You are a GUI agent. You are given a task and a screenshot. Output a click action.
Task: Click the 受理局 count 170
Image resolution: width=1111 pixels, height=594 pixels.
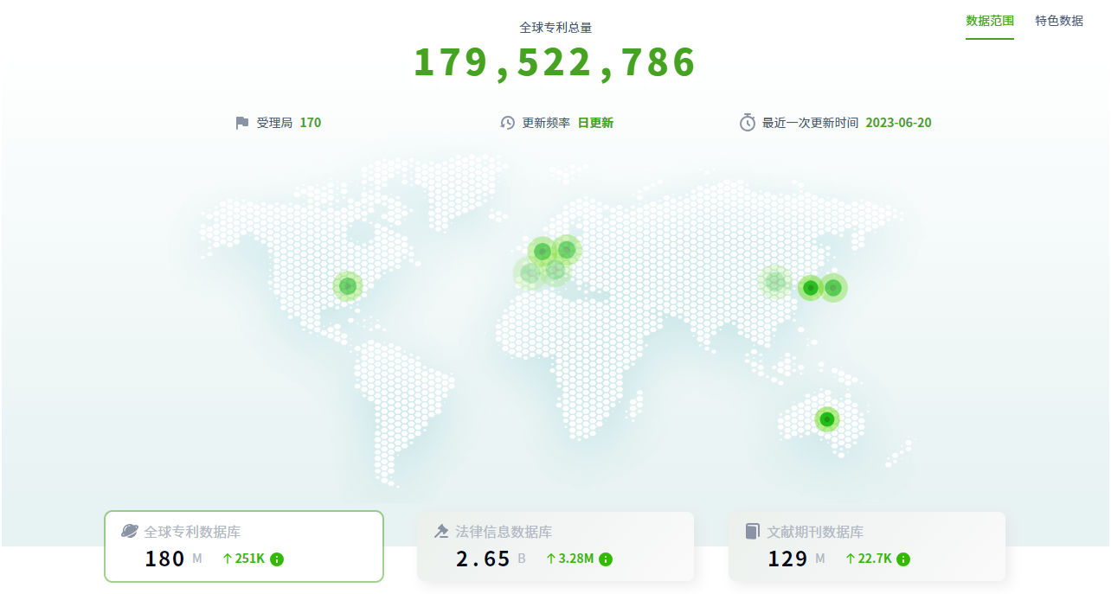(310, 123)
